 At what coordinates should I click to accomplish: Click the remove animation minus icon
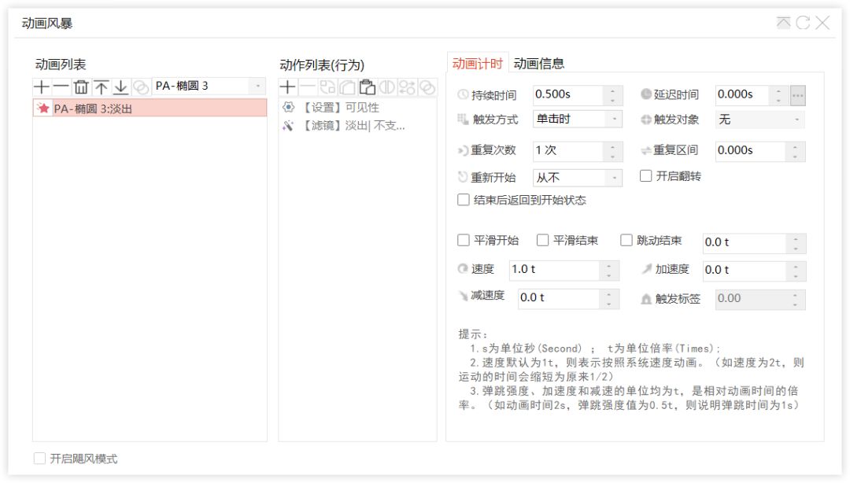coord(61,87)
